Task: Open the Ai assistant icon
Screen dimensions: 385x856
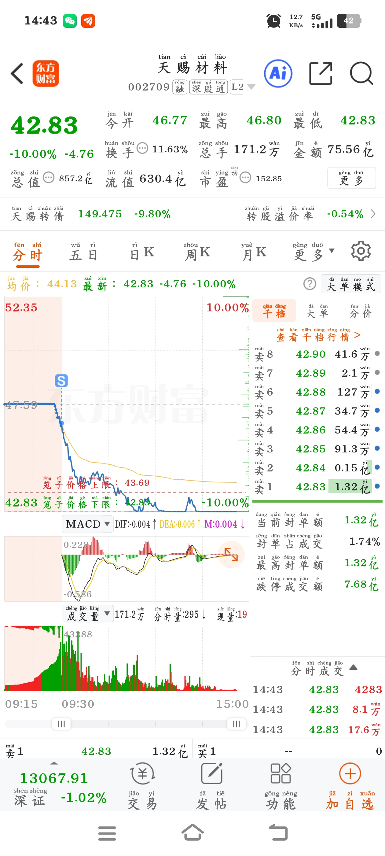Action: point(278,73)
